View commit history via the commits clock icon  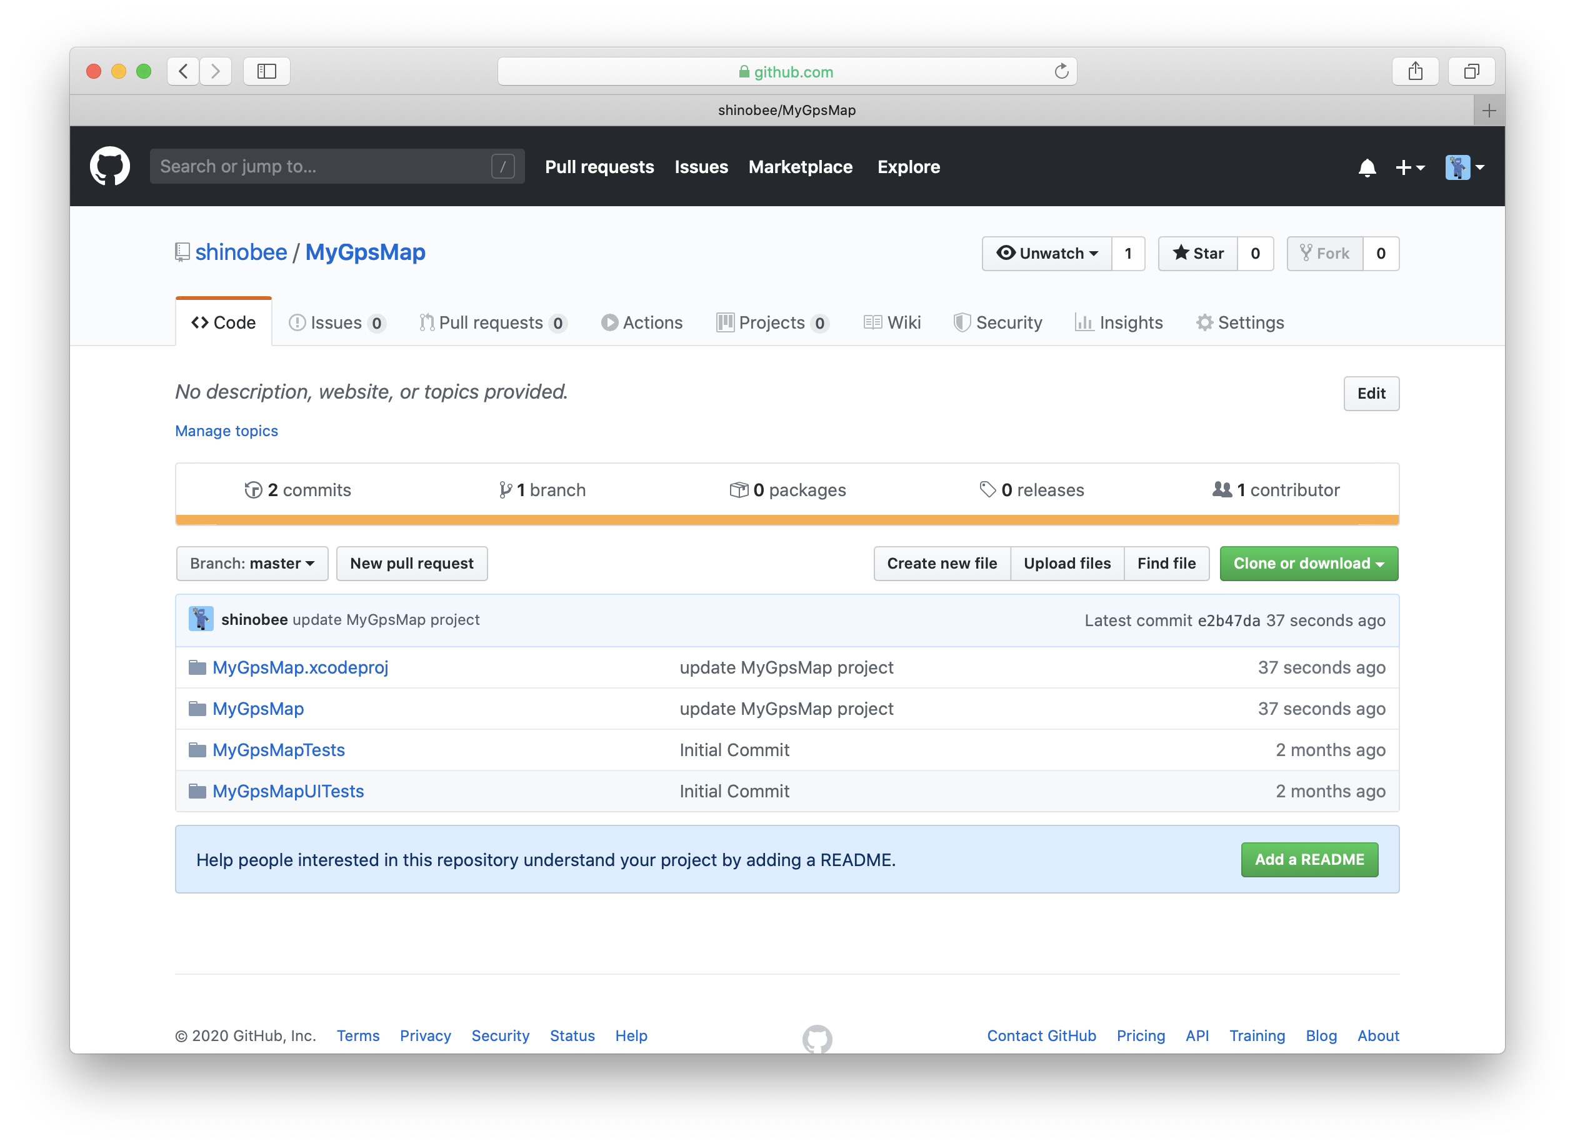tap(254, 489)
